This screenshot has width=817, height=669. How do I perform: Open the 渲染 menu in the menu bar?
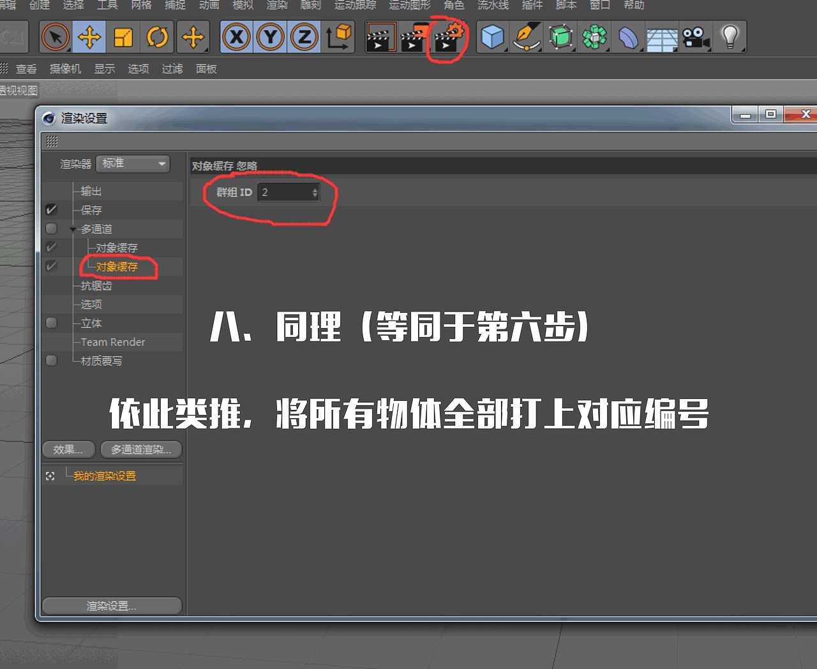pyautogui.click(x=276, y=5)
